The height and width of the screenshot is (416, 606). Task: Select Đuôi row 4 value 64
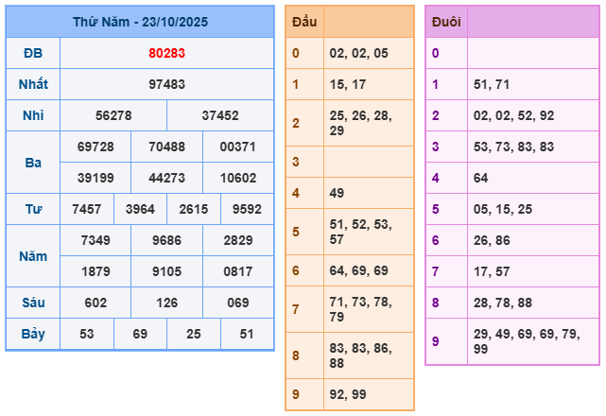coord(480,178)
